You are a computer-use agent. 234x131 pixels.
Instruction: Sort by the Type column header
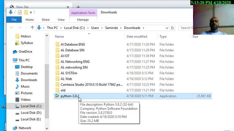point(163,36)
